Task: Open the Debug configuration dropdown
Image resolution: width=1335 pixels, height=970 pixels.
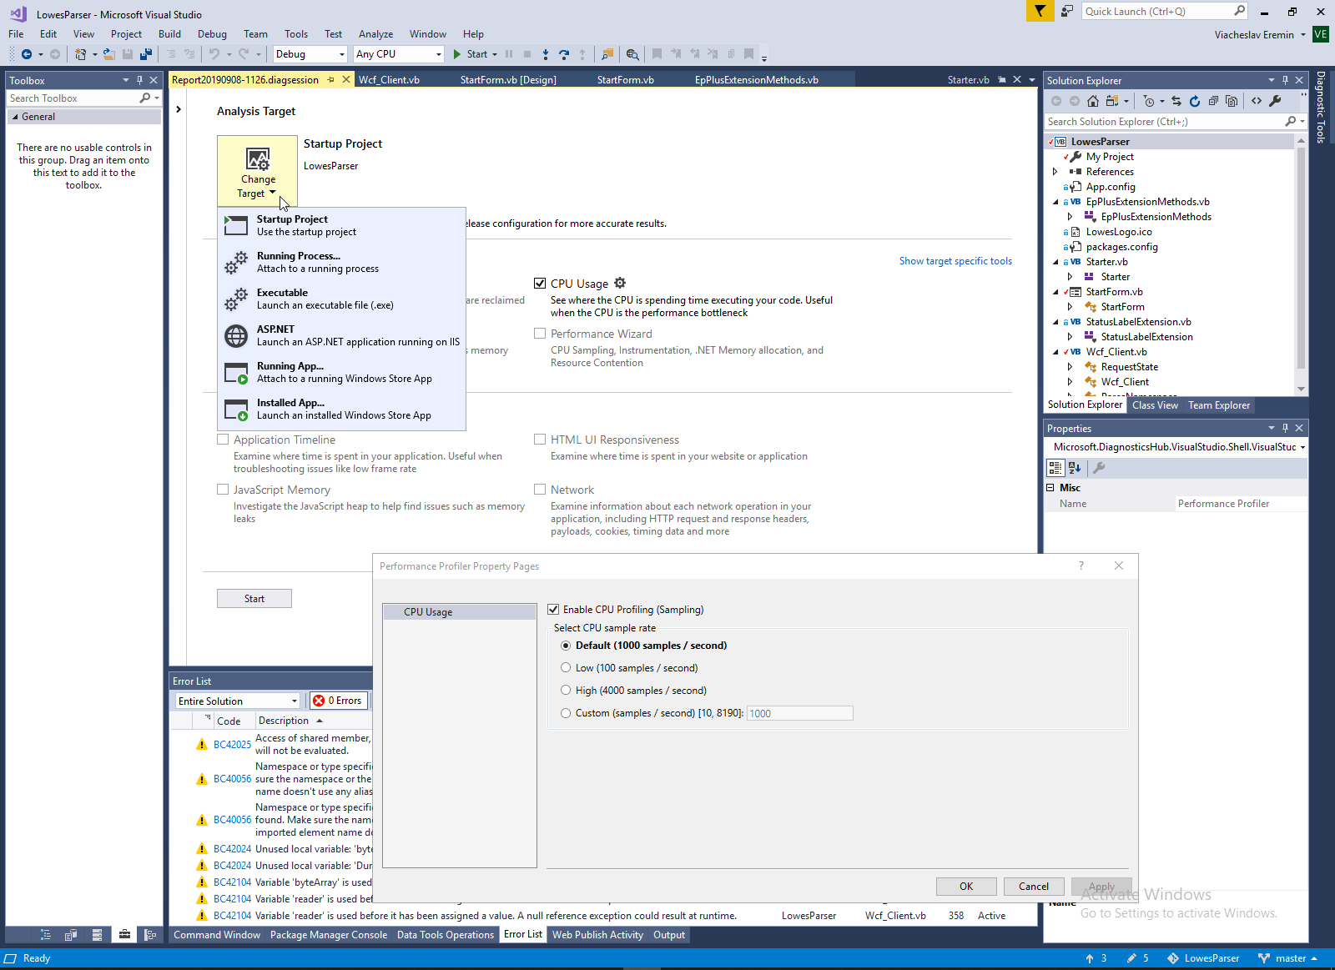Action: click(310, 54)
